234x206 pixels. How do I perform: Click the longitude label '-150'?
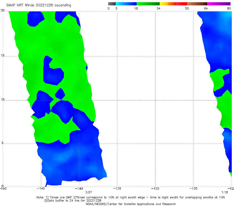pos(3,189)
